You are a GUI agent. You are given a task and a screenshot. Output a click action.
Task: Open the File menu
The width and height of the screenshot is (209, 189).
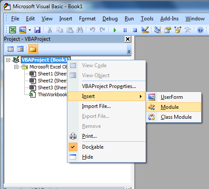(15, 19)
